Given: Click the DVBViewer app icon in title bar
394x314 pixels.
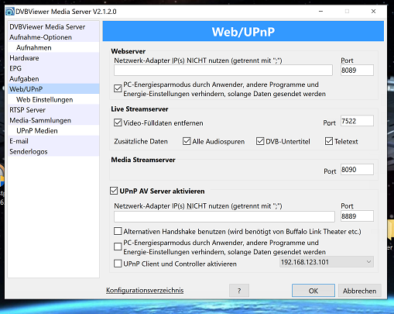Looking at the screenshot, I should tap(10, 12).
